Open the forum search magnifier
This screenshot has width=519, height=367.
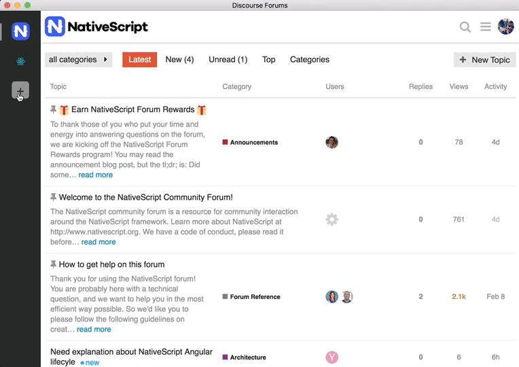tap(465, 27)
